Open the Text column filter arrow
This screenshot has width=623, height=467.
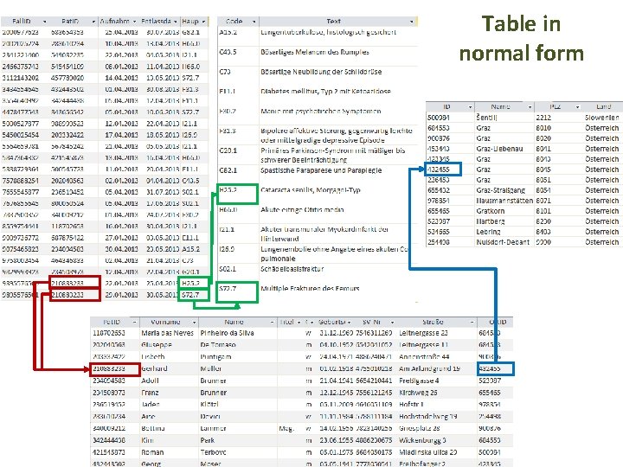point(412,22)
